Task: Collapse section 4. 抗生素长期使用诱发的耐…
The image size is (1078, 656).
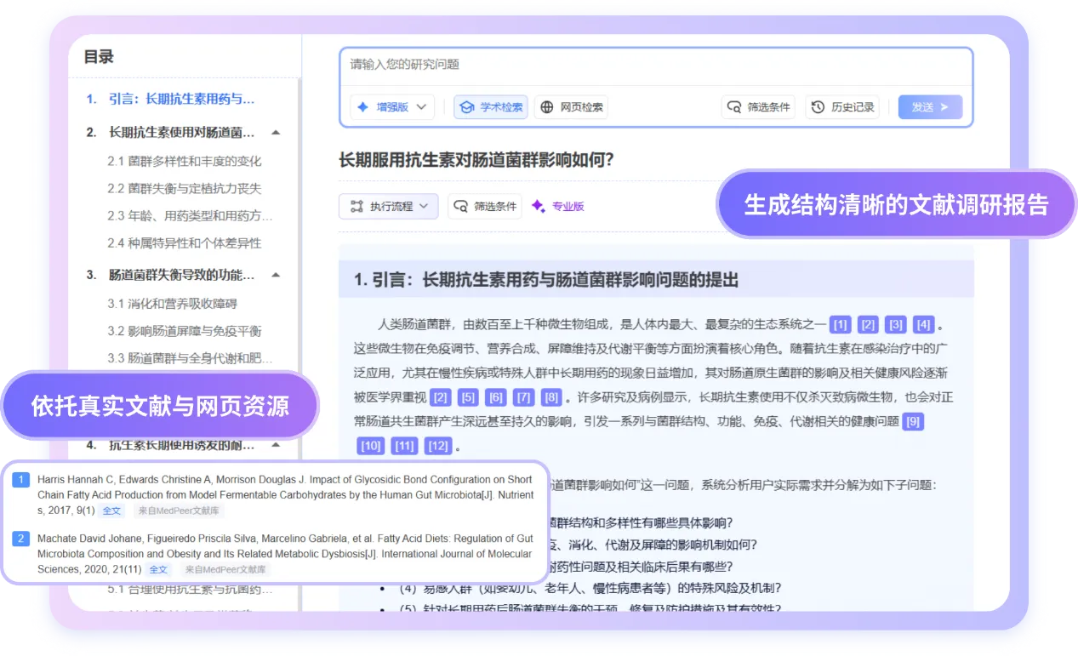Action: click(276, 444)
